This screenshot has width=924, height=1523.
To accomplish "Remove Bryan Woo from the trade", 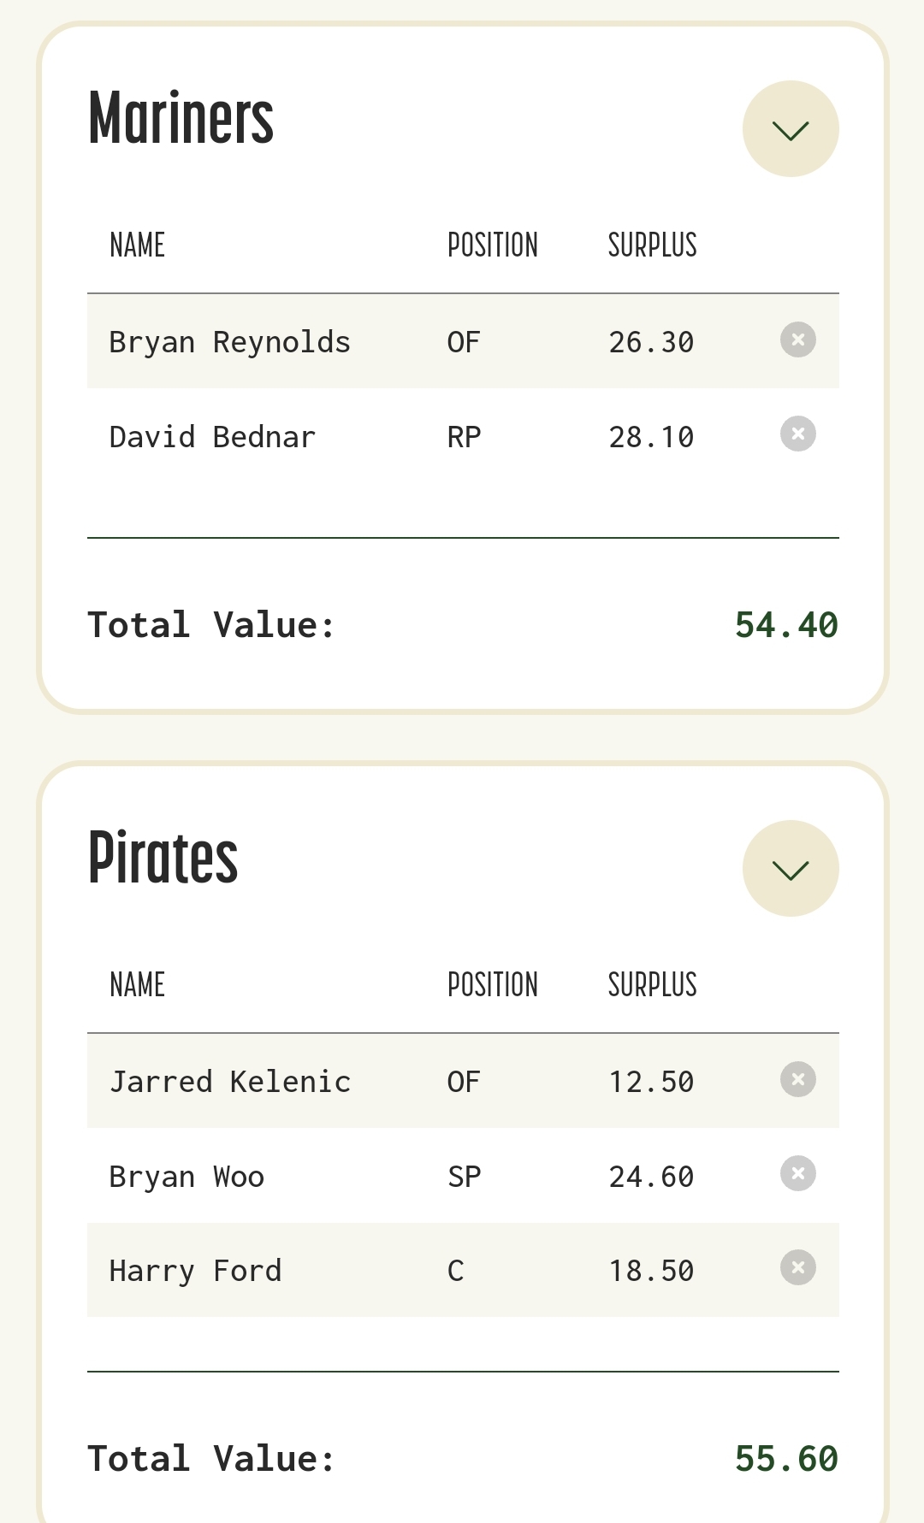I will [x=797, y=1173].
